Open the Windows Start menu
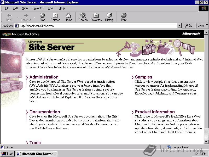 (x=8, y=154)
